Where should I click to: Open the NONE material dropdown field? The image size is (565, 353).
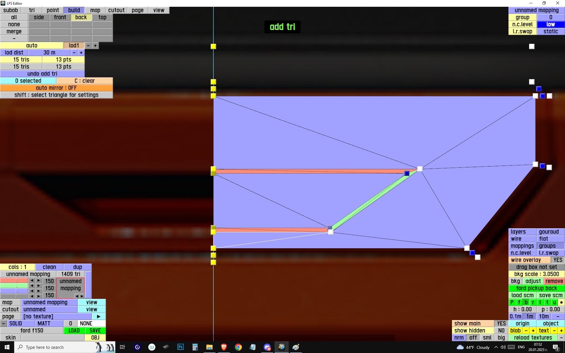[92, 324]
